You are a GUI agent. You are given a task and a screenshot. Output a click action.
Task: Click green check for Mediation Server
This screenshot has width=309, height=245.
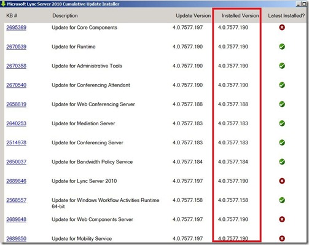(282, 123)
